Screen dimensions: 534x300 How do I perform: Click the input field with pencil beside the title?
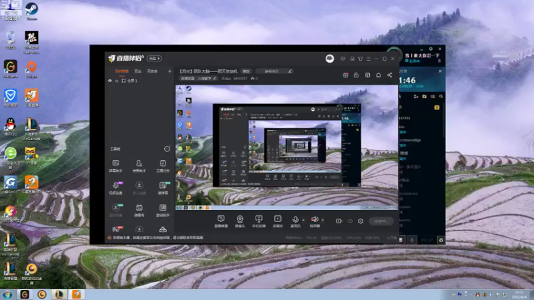275,71
